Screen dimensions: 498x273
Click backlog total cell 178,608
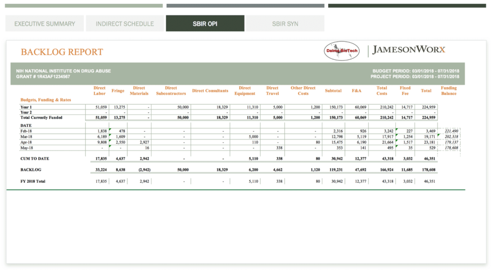428,170
